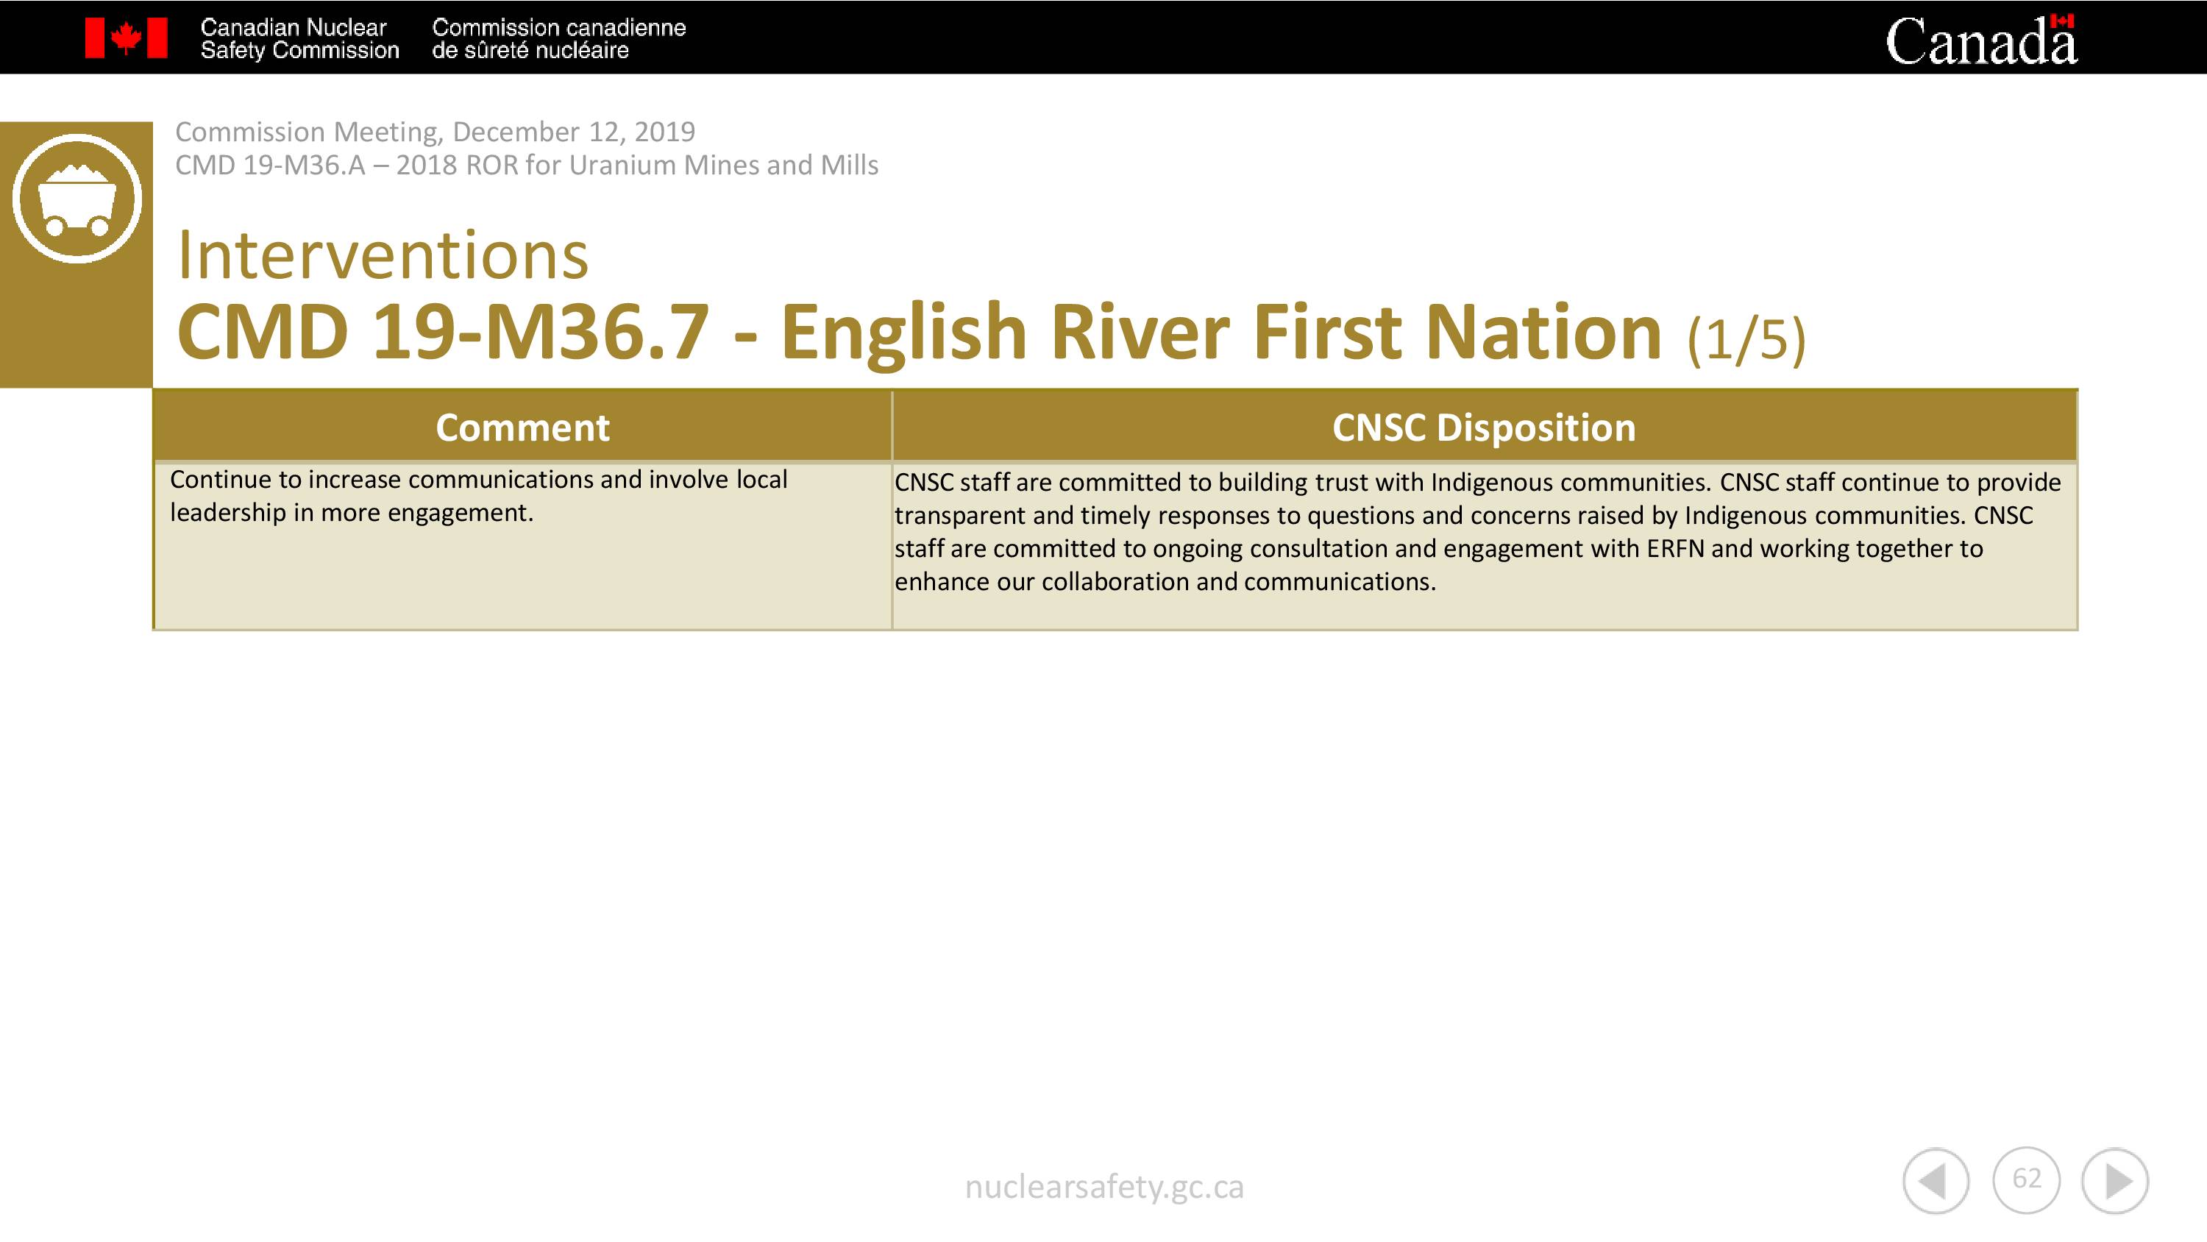Click comment cell "Continue to increase communications"

(522, 546)
